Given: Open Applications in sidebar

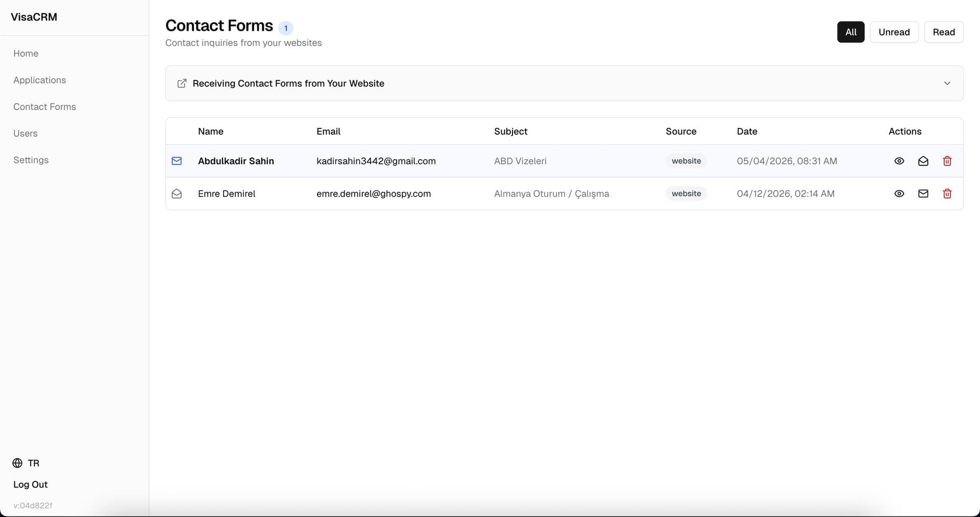Looking at the screenshot, I should click(40, 80).
